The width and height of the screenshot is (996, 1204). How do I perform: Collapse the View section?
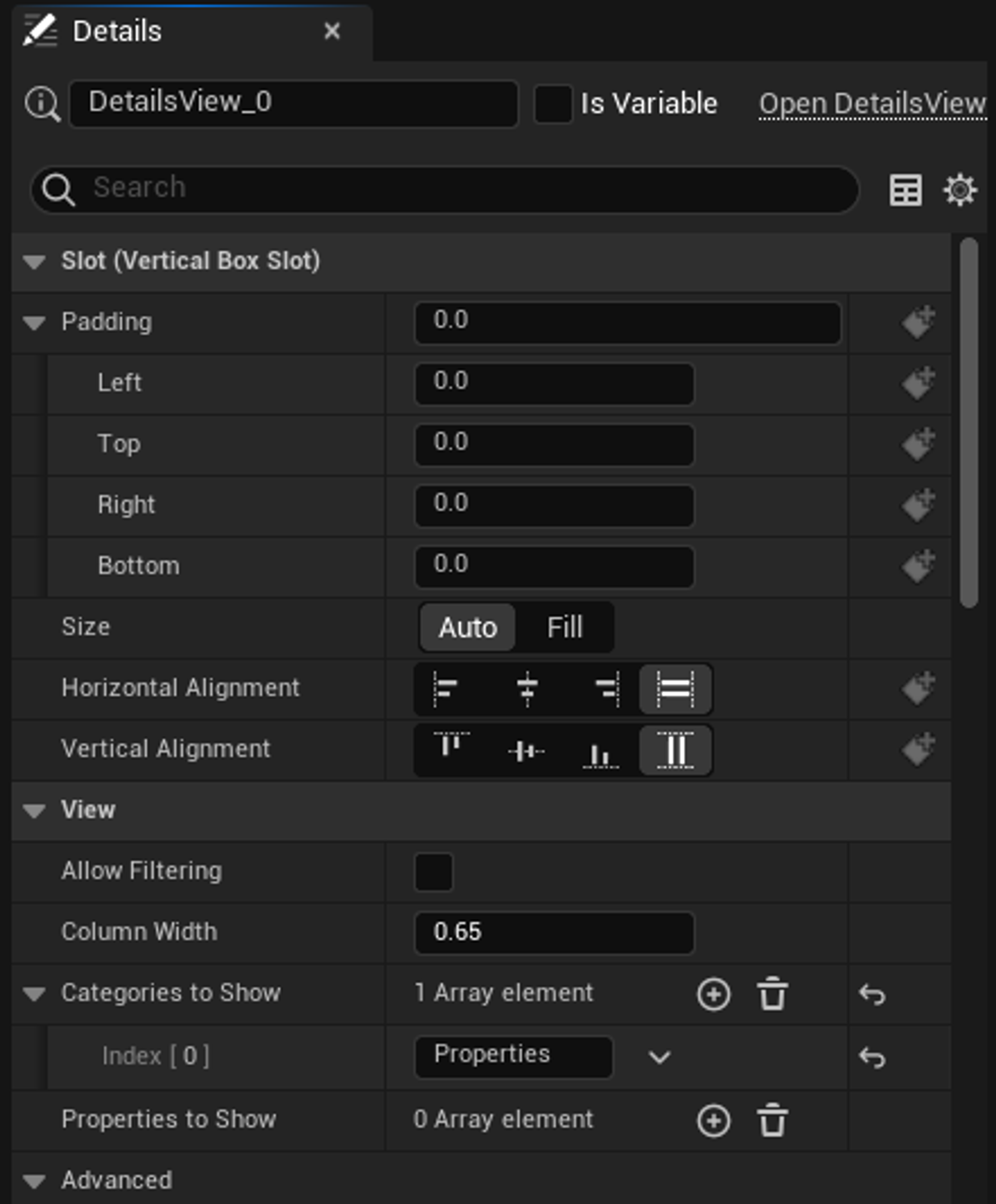[x=34, y=810]
